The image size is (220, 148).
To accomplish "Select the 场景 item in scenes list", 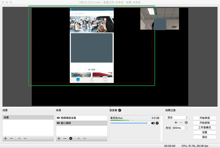I will [28, 117].
